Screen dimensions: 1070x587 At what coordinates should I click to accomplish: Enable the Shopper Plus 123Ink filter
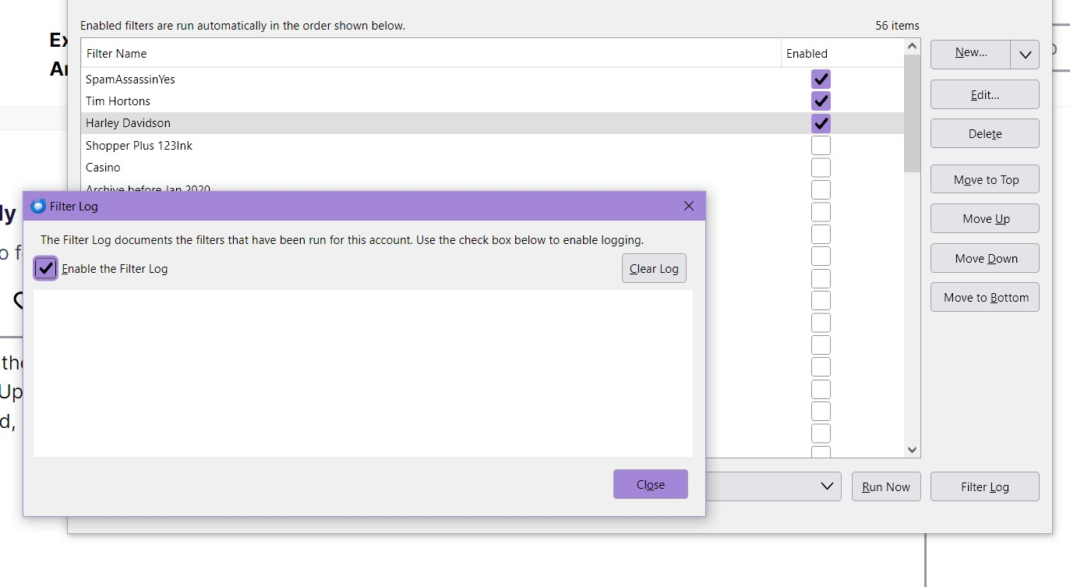tap(821, 146)
